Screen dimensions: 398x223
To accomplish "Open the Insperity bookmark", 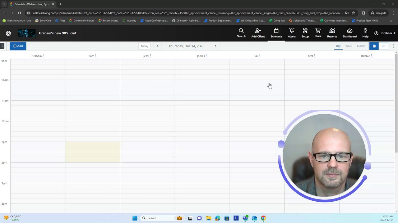I will (x=129, y=21).
